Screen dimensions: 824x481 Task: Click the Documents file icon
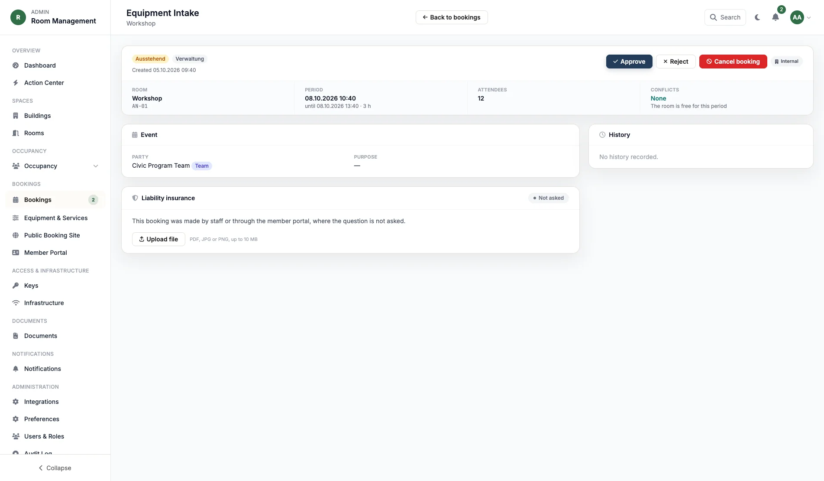pos(16,336)
